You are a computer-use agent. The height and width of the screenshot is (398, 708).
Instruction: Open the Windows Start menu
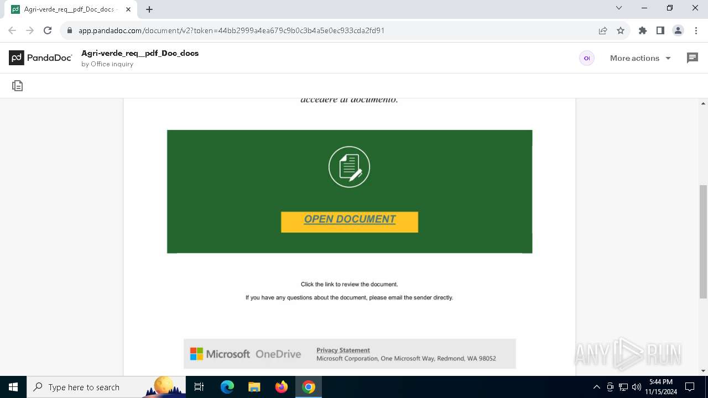[x=13, y=387]
